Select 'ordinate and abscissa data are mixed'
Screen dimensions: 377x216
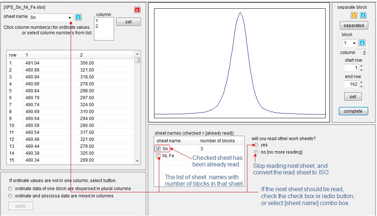tap(11, 196)
